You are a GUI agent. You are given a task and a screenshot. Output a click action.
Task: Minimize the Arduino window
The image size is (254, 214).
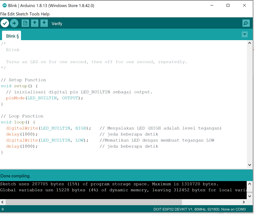[x=212, y=5]
